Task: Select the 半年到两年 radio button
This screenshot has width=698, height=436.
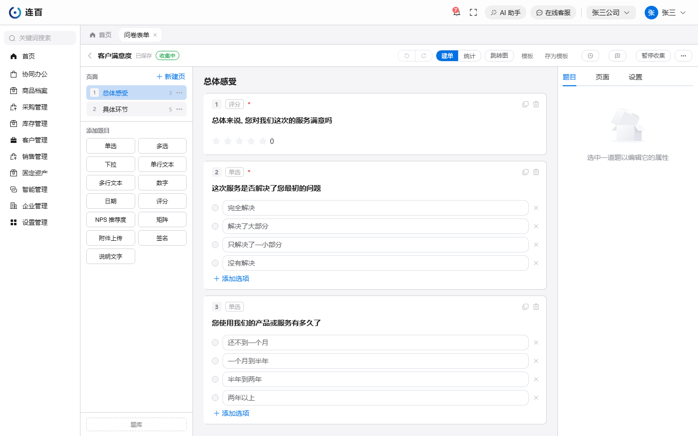Action: (215, 379)
